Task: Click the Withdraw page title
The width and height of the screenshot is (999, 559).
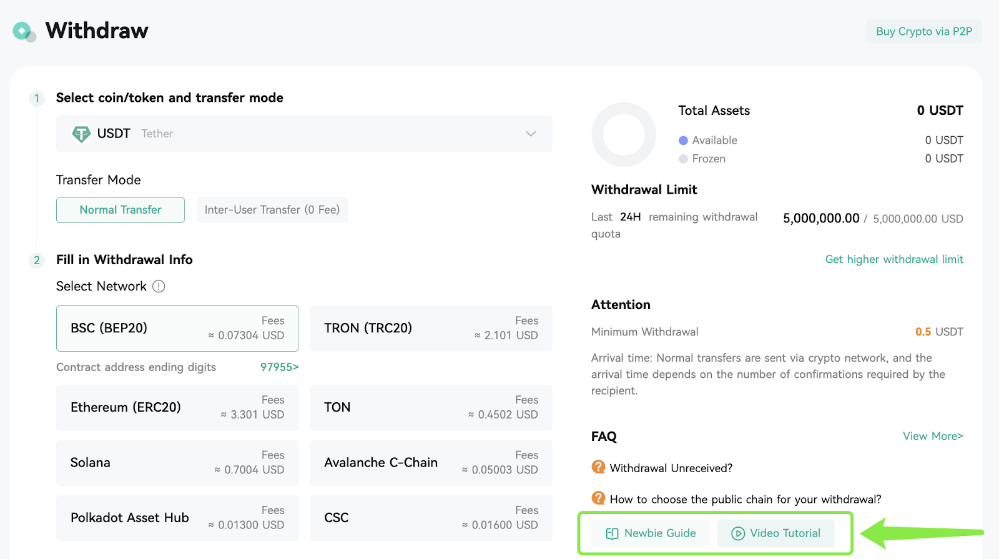Action: [x=97, y=31]
